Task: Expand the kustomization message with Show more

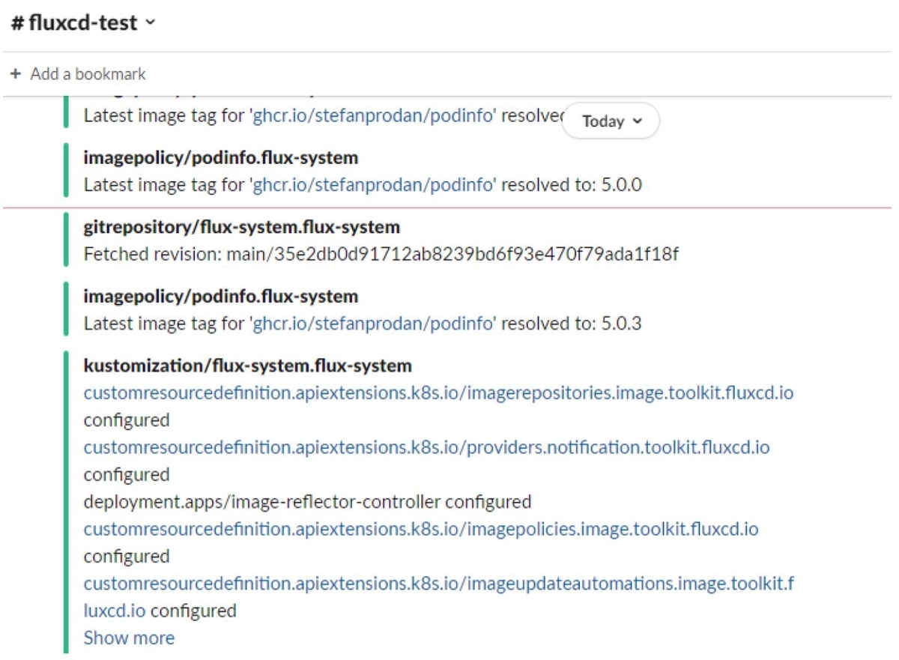Action: pos(129,638)
